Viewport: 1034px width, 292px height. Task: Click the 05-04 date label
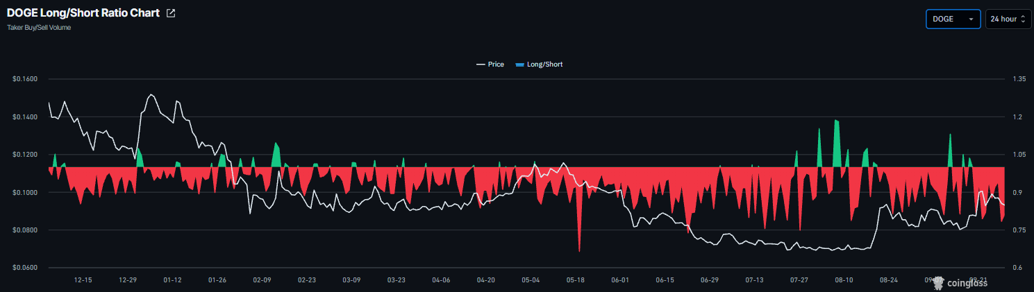coord(531,280)
